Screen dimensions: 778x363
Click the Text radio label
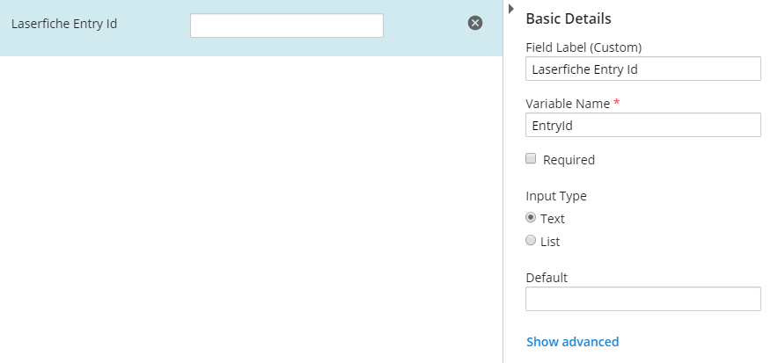pos(553,219)
